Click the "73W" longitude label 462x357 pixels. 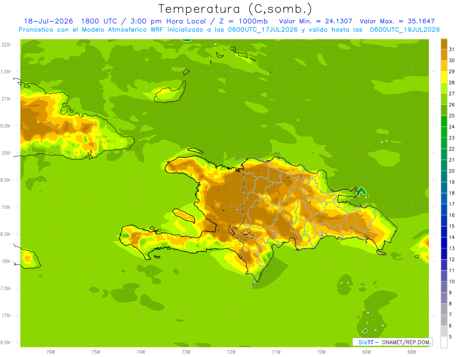[186, 352]
